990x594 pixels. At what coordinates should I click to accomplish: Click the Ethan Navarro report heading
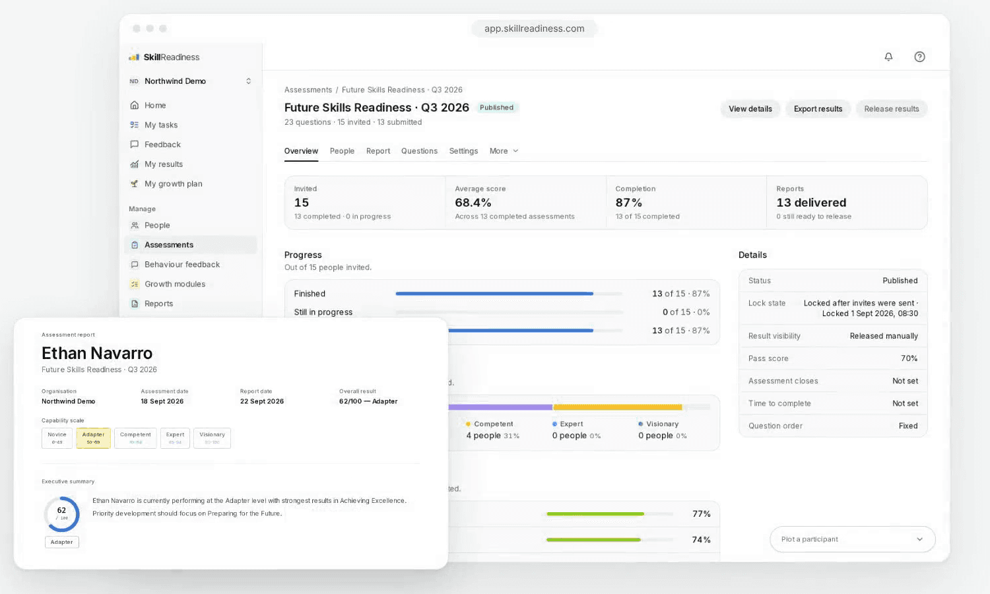click(x=97, y=353)
